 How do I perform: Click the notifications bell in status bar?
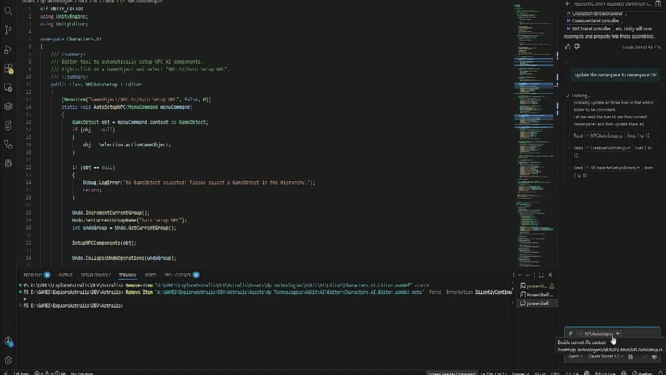pos(661,373)
